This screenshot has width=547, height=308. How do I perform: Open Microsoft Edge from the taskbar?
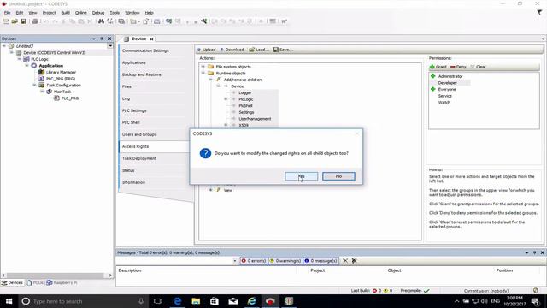pos(178,301)
